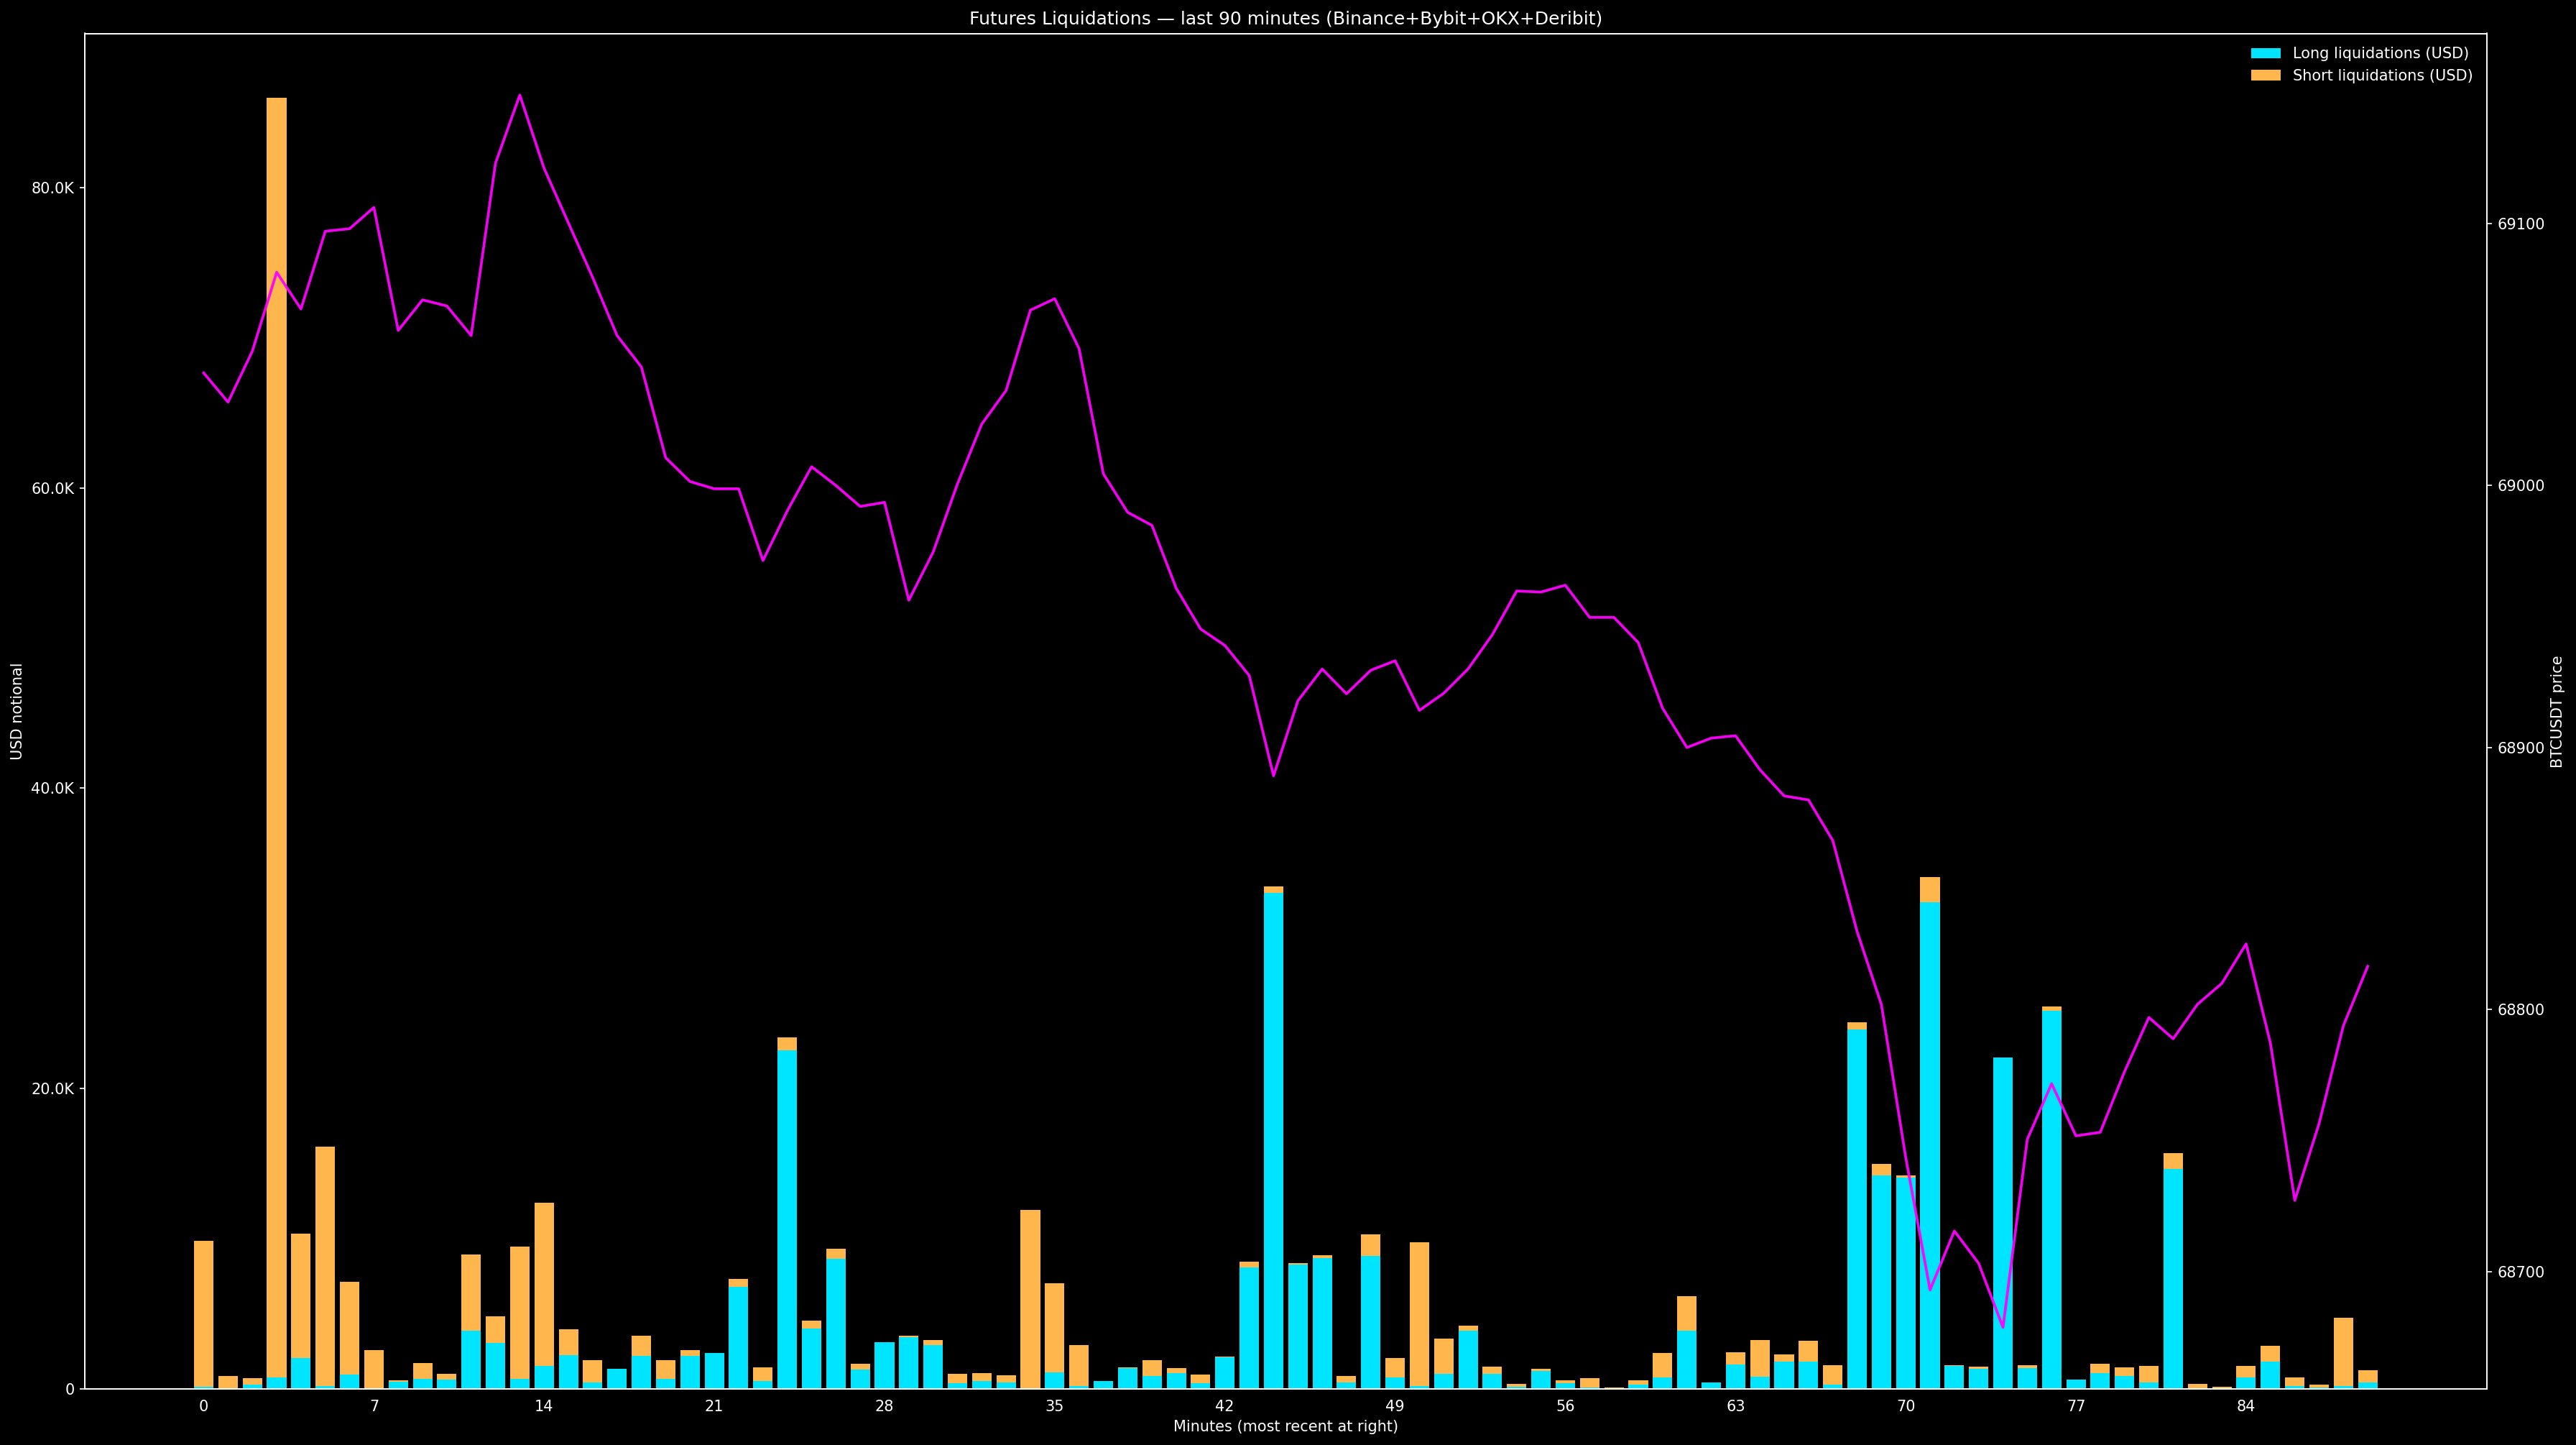The width and height of the screenshot is (2576, 1445).
Task: Click the tall cyan bar at minute 44
Action: point(1273,1141)
